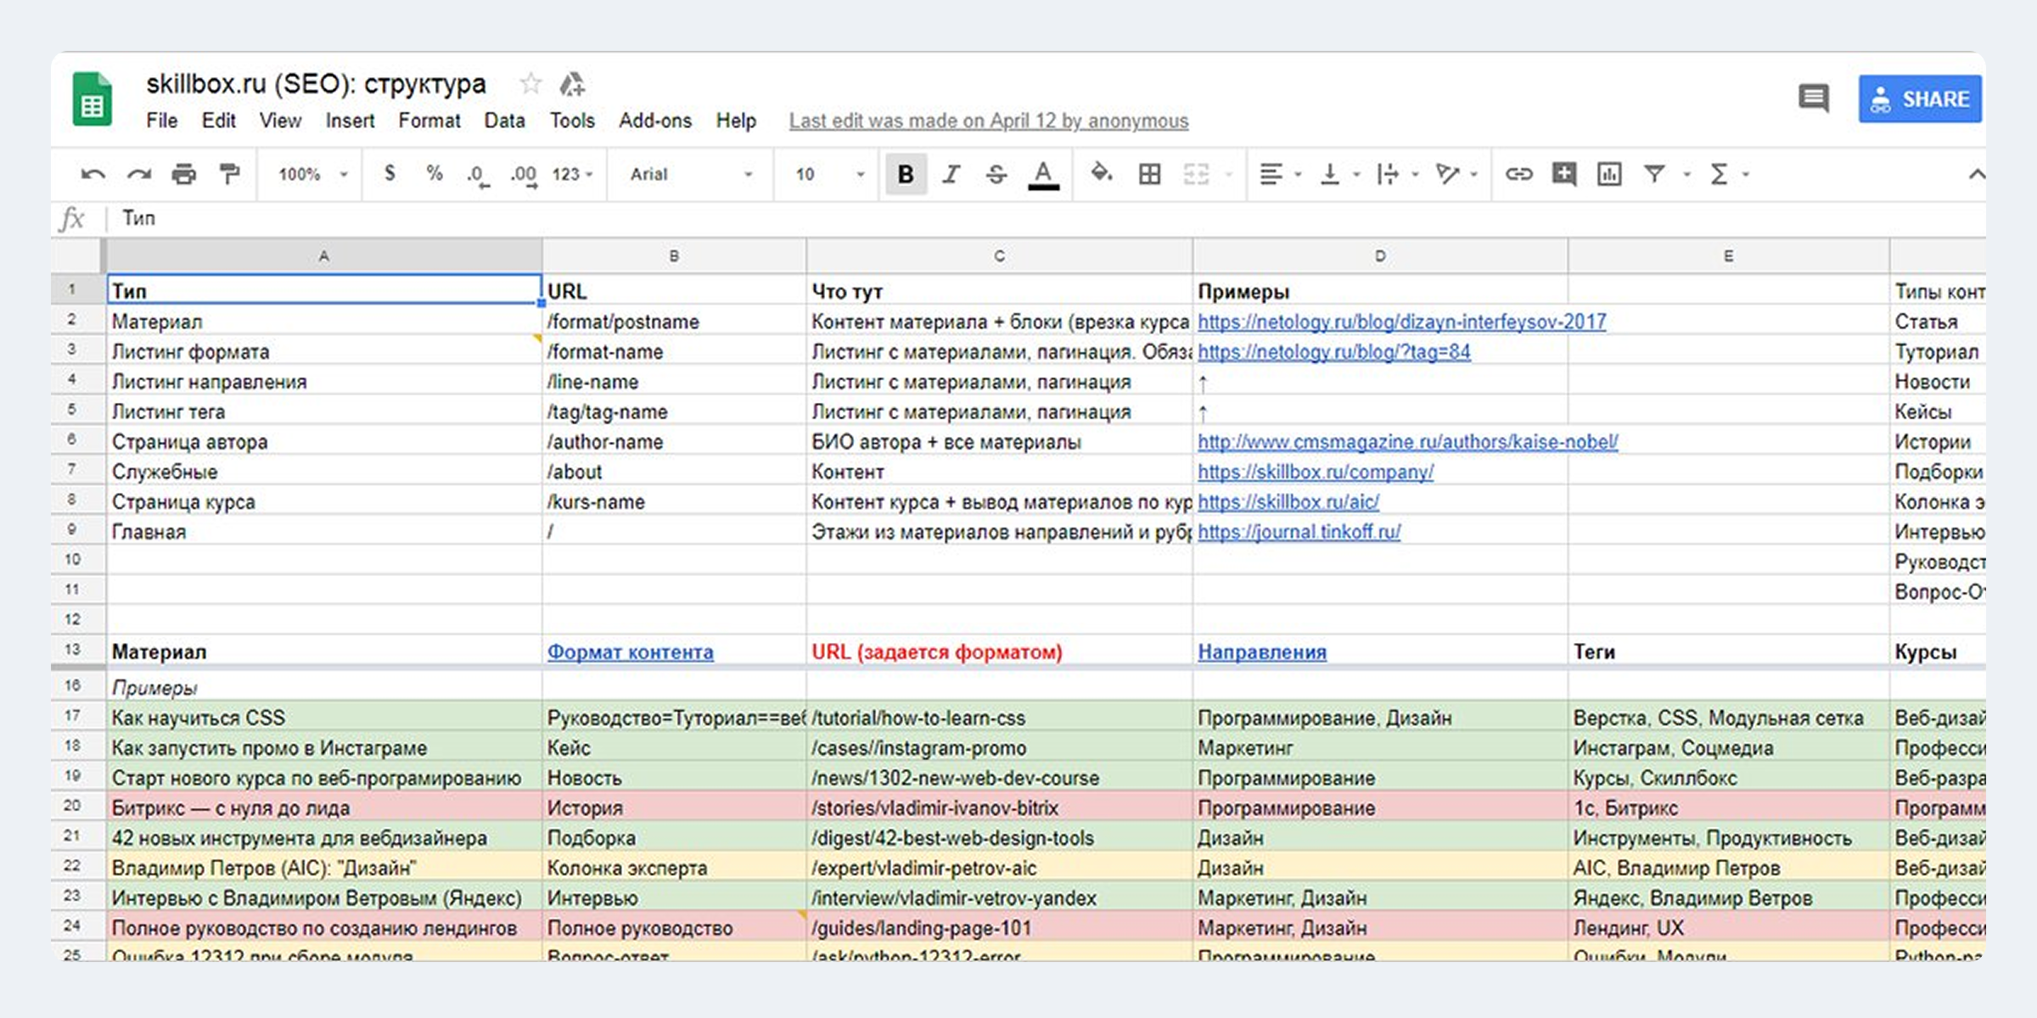Click the Undo arrow icon
Viewport: 2037px width, 1018px height.
click(93, 175)
